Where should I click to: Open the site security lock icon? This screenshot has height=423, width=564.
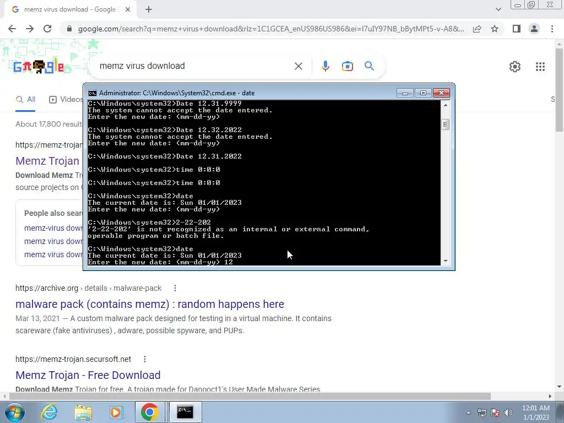point(69,29)
